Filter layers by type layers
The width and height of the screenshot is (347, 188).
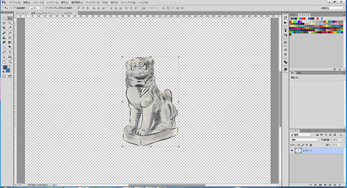(x=326, y=135)
